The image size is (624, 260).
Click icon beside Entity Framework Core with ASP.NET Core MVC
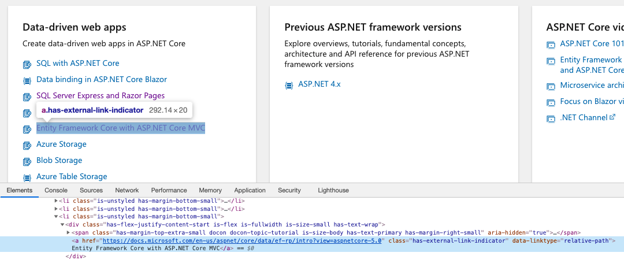tap(27, 129)
